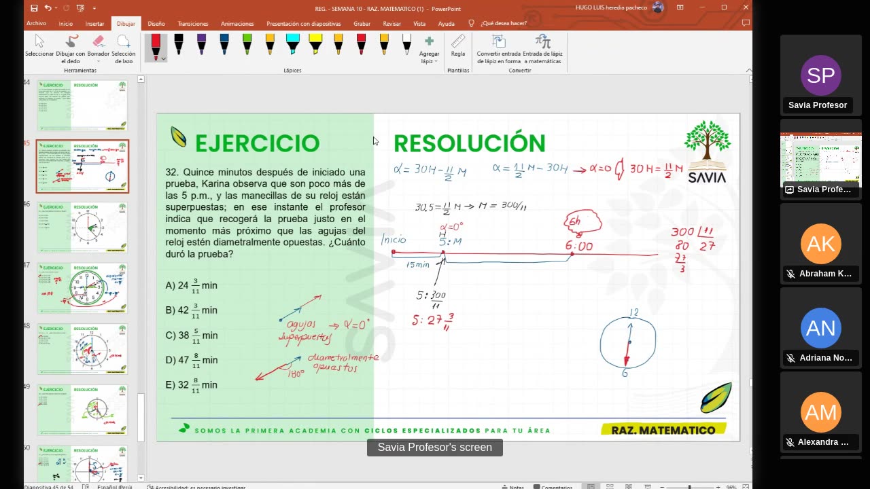Open the Revisar tab
This screenshot has height=489, width=870.
coord(392,23)
